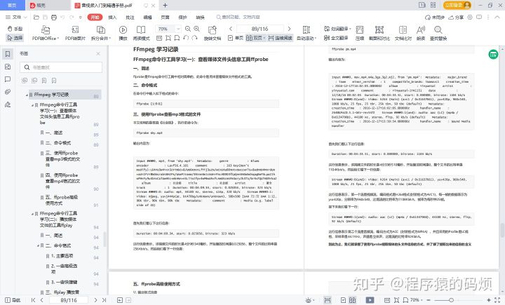Open auto scroll (自动滚动) dropdown

pos(307,33)
